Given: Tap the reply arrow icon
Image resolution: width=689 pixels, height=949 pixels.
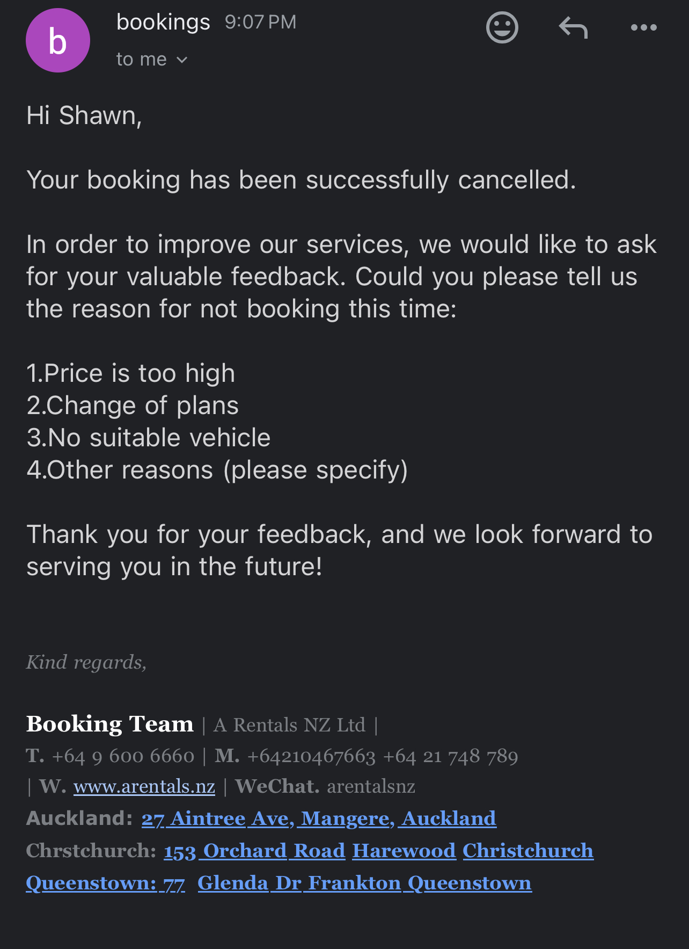Looking at the screenshot, I should tap(573, 27).
